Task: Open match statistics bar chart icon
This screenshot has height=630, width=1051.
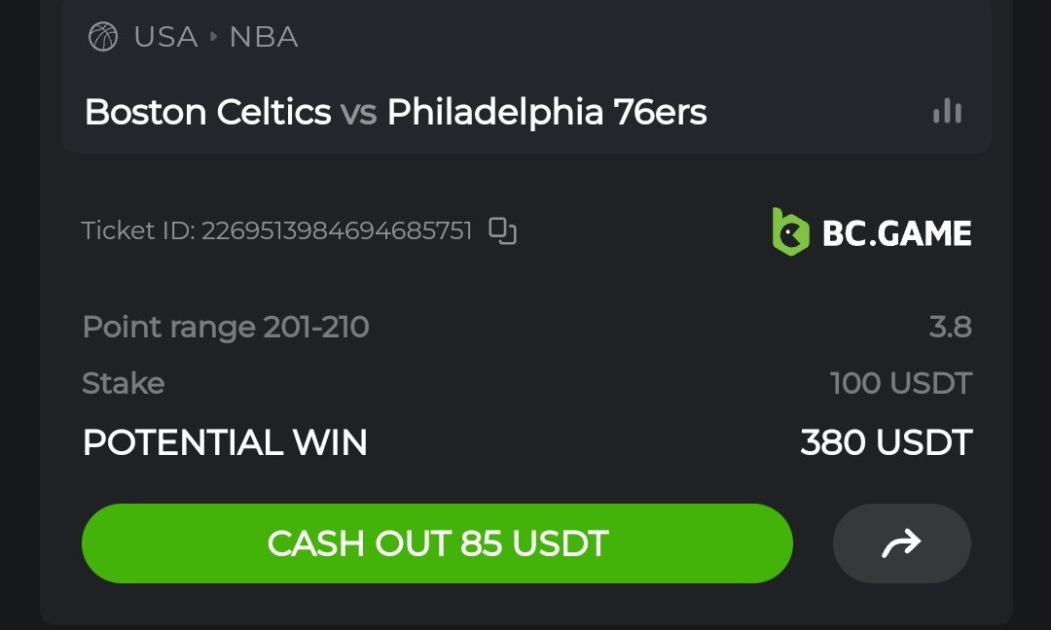Action: pyautogui.click(x=947, y=112)
